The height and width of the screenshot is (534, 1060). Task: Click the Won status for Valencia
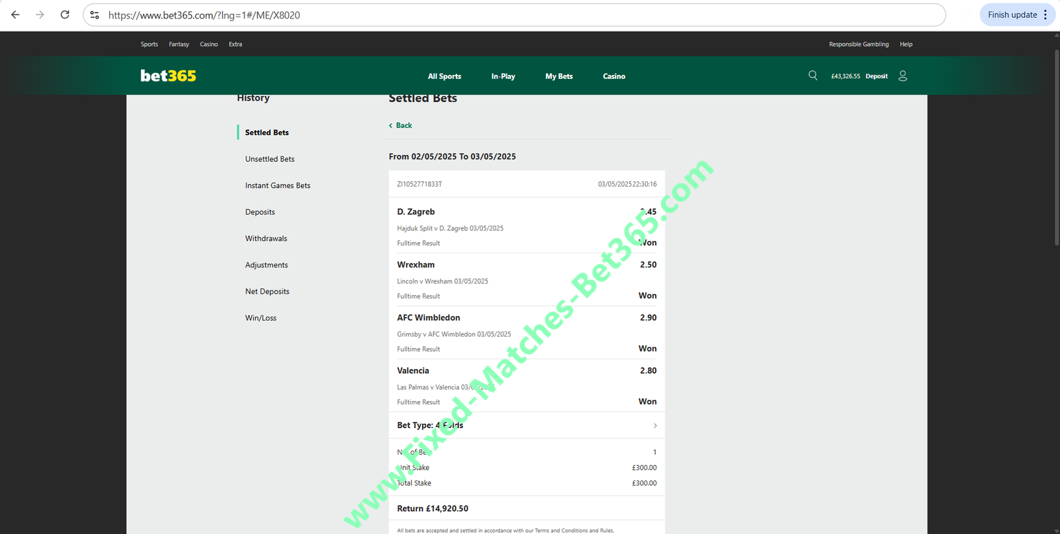(x=648, y=402)
